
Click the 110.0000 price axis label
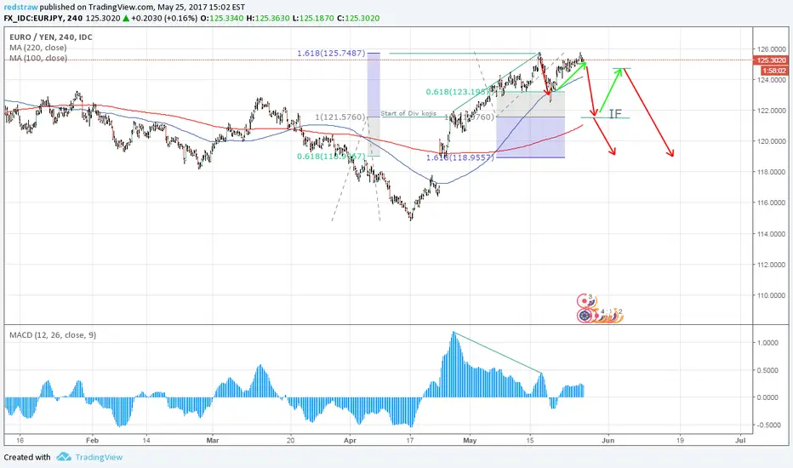click(x=771, y=295)
